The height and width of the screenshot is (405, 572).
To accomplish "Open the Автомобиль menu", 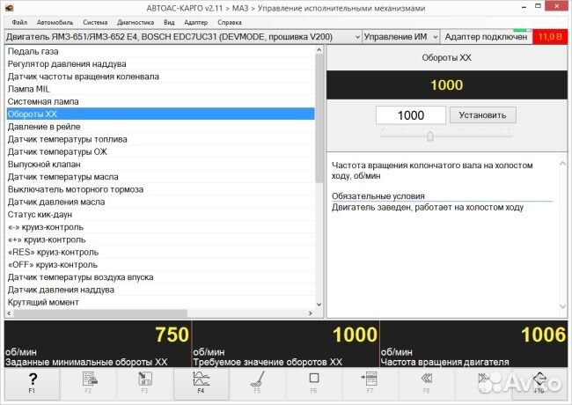I will [x=55, y=21].
